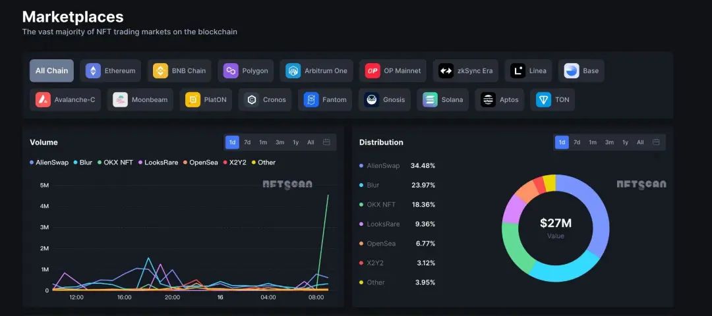This screenshot has width=712, height=316.
Task: Select the All Chain filter
Action: coord(52,70)
